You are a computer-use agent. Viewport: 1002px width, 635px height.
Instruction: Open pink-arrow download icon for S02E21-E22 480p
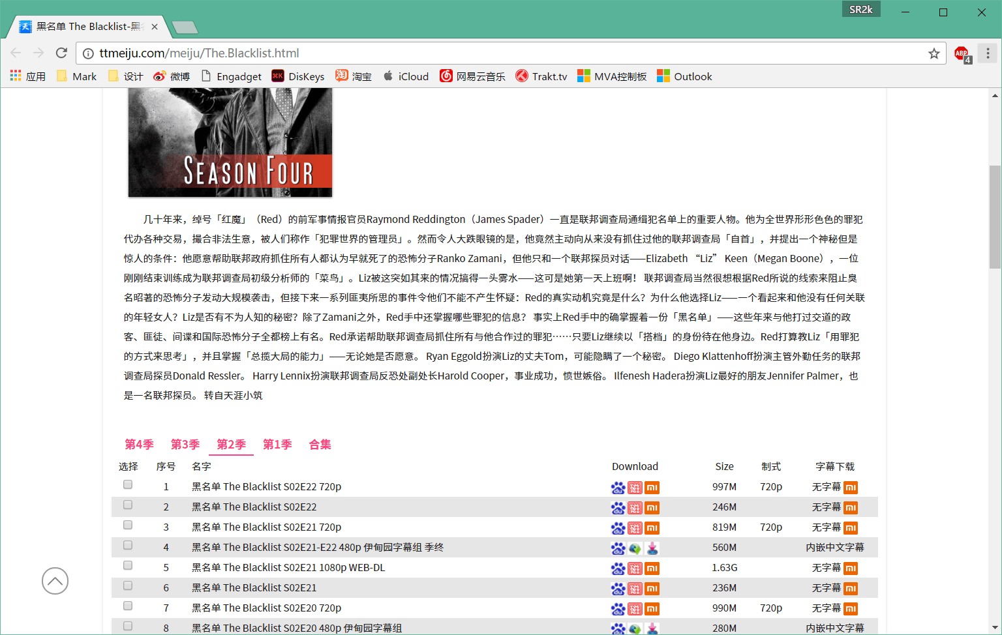[652, 548]
